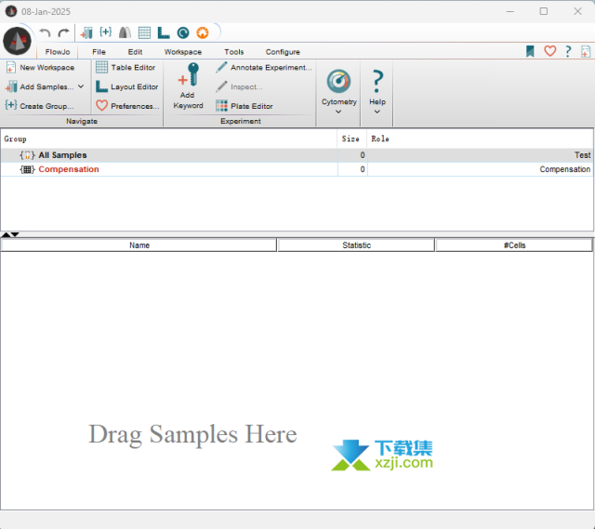595x529 pixels.
Task: Expand the Help dropdown chevron
Action: (x=377, y=112)
